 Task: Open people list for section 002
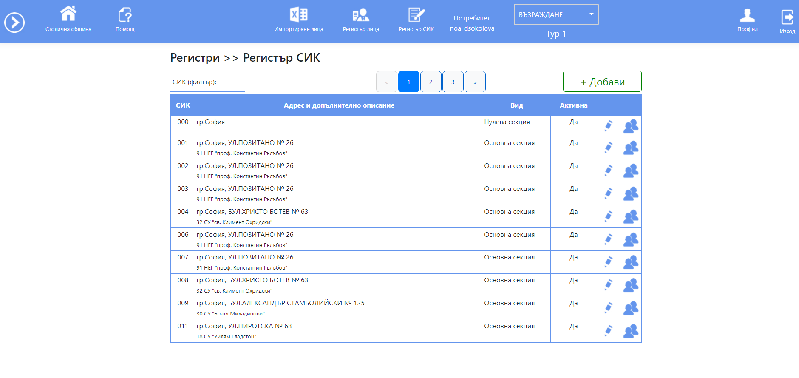[631, 171]
